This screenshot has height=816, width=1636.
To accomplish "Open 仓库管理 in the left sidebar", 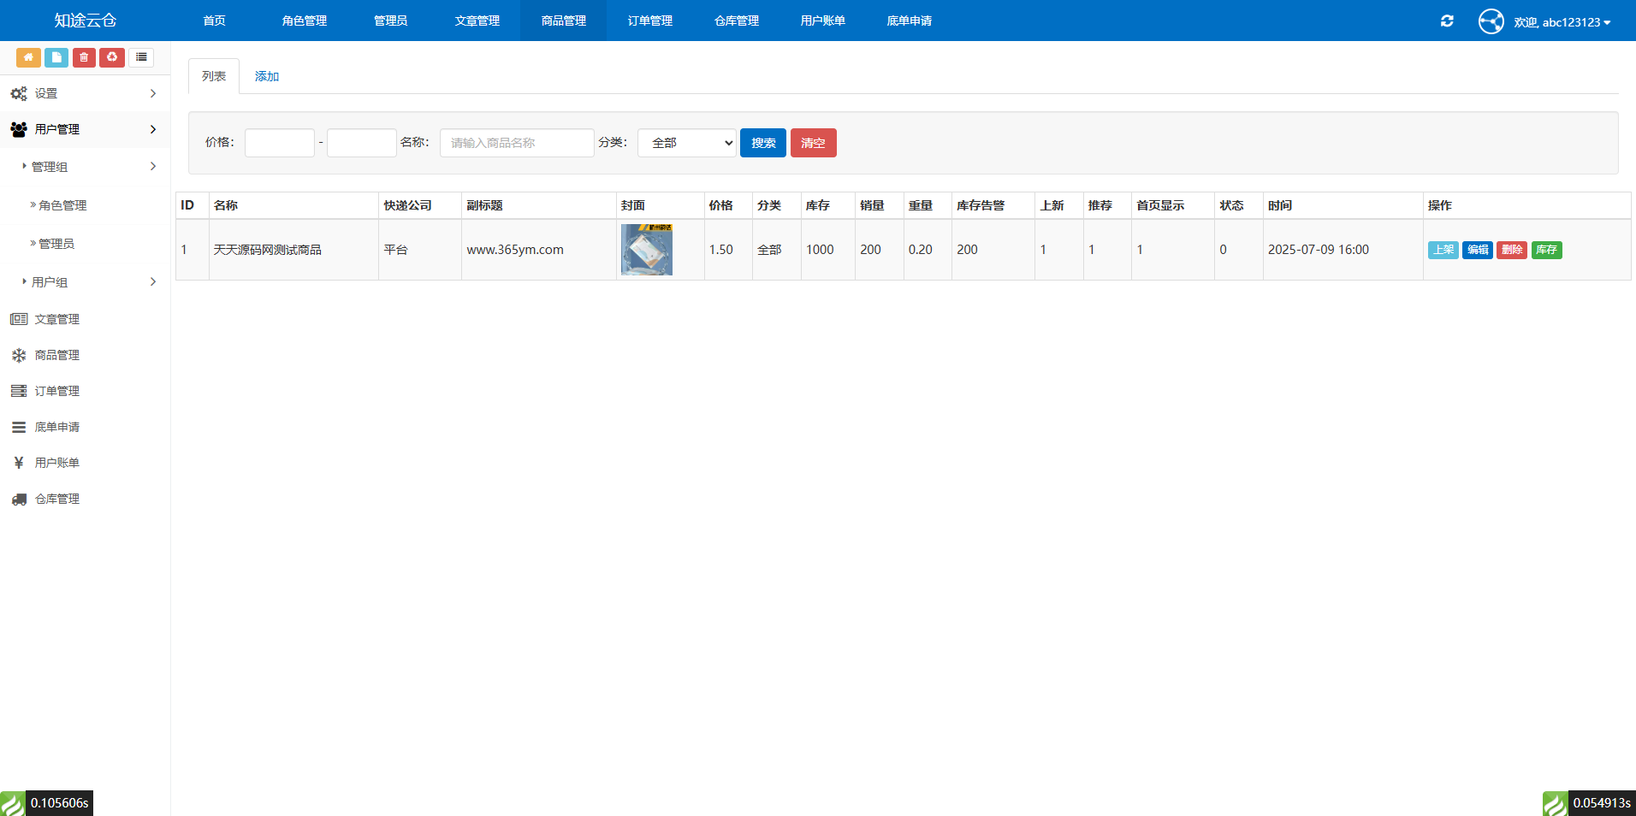I will (x=56, y=499).
